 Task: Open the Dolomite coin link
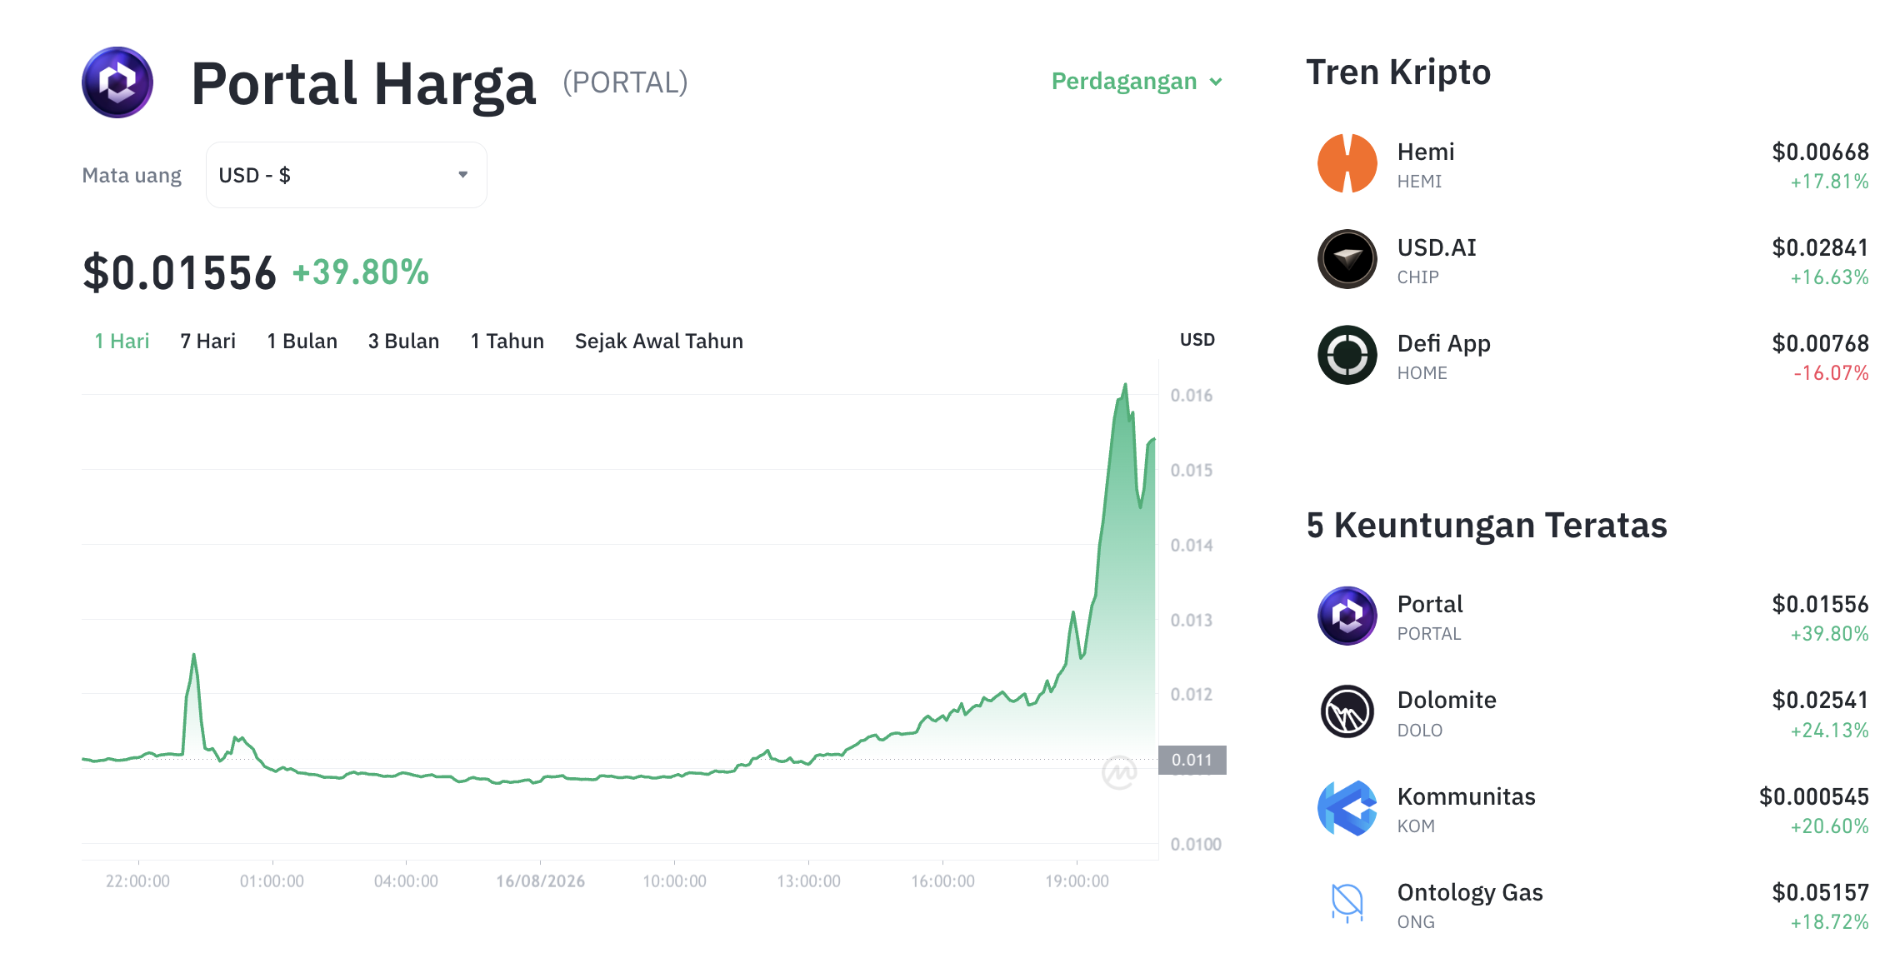tap(1447, 700)
